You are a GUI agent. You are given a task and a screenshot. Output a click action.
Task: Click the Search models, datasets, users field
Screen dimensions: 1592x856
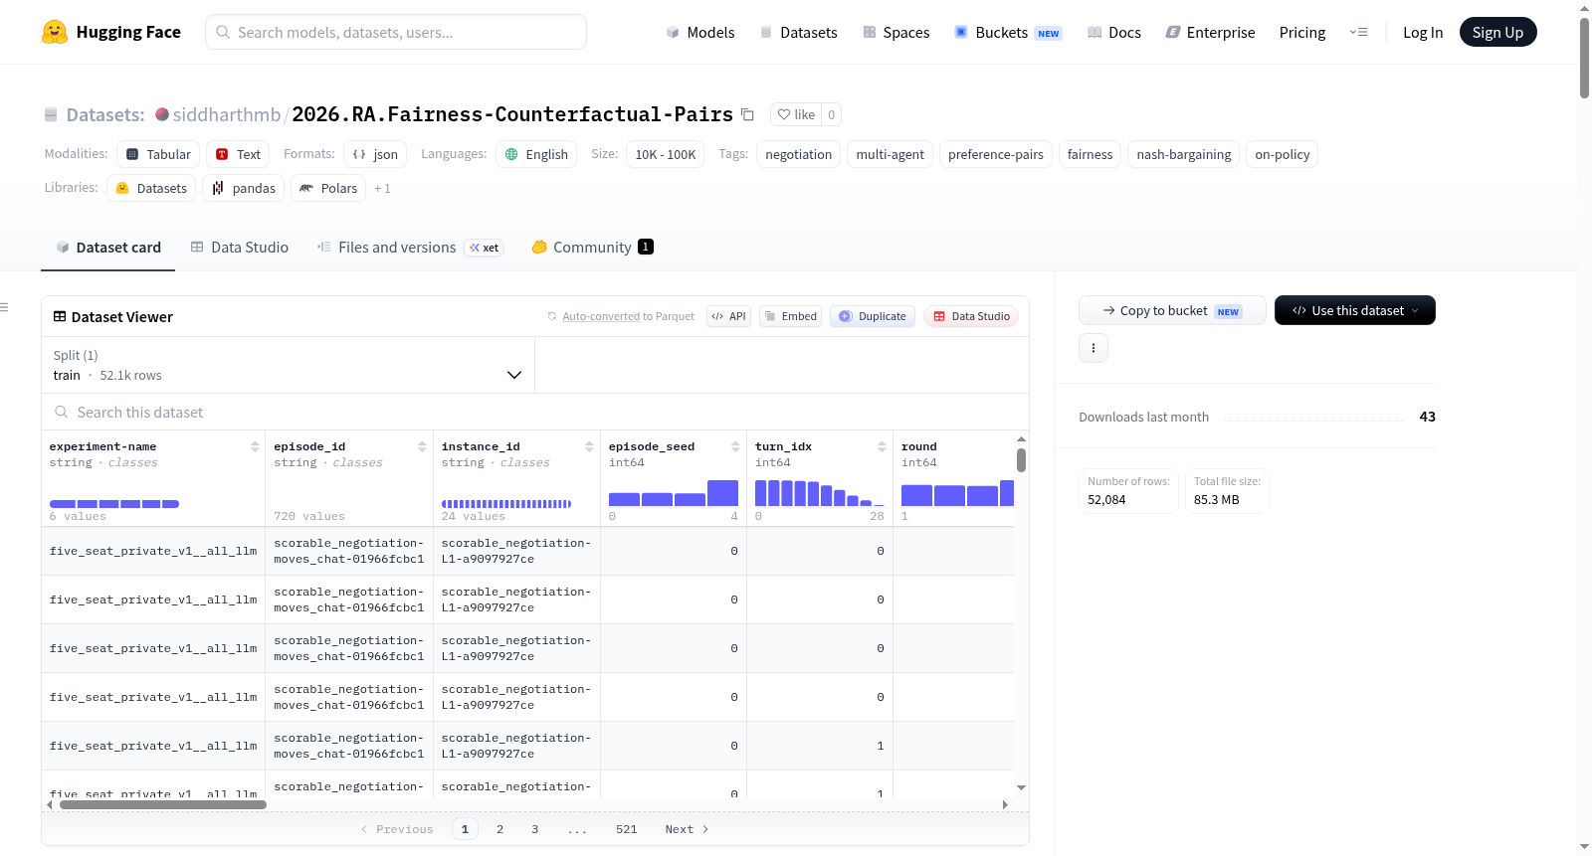[396, 32]
